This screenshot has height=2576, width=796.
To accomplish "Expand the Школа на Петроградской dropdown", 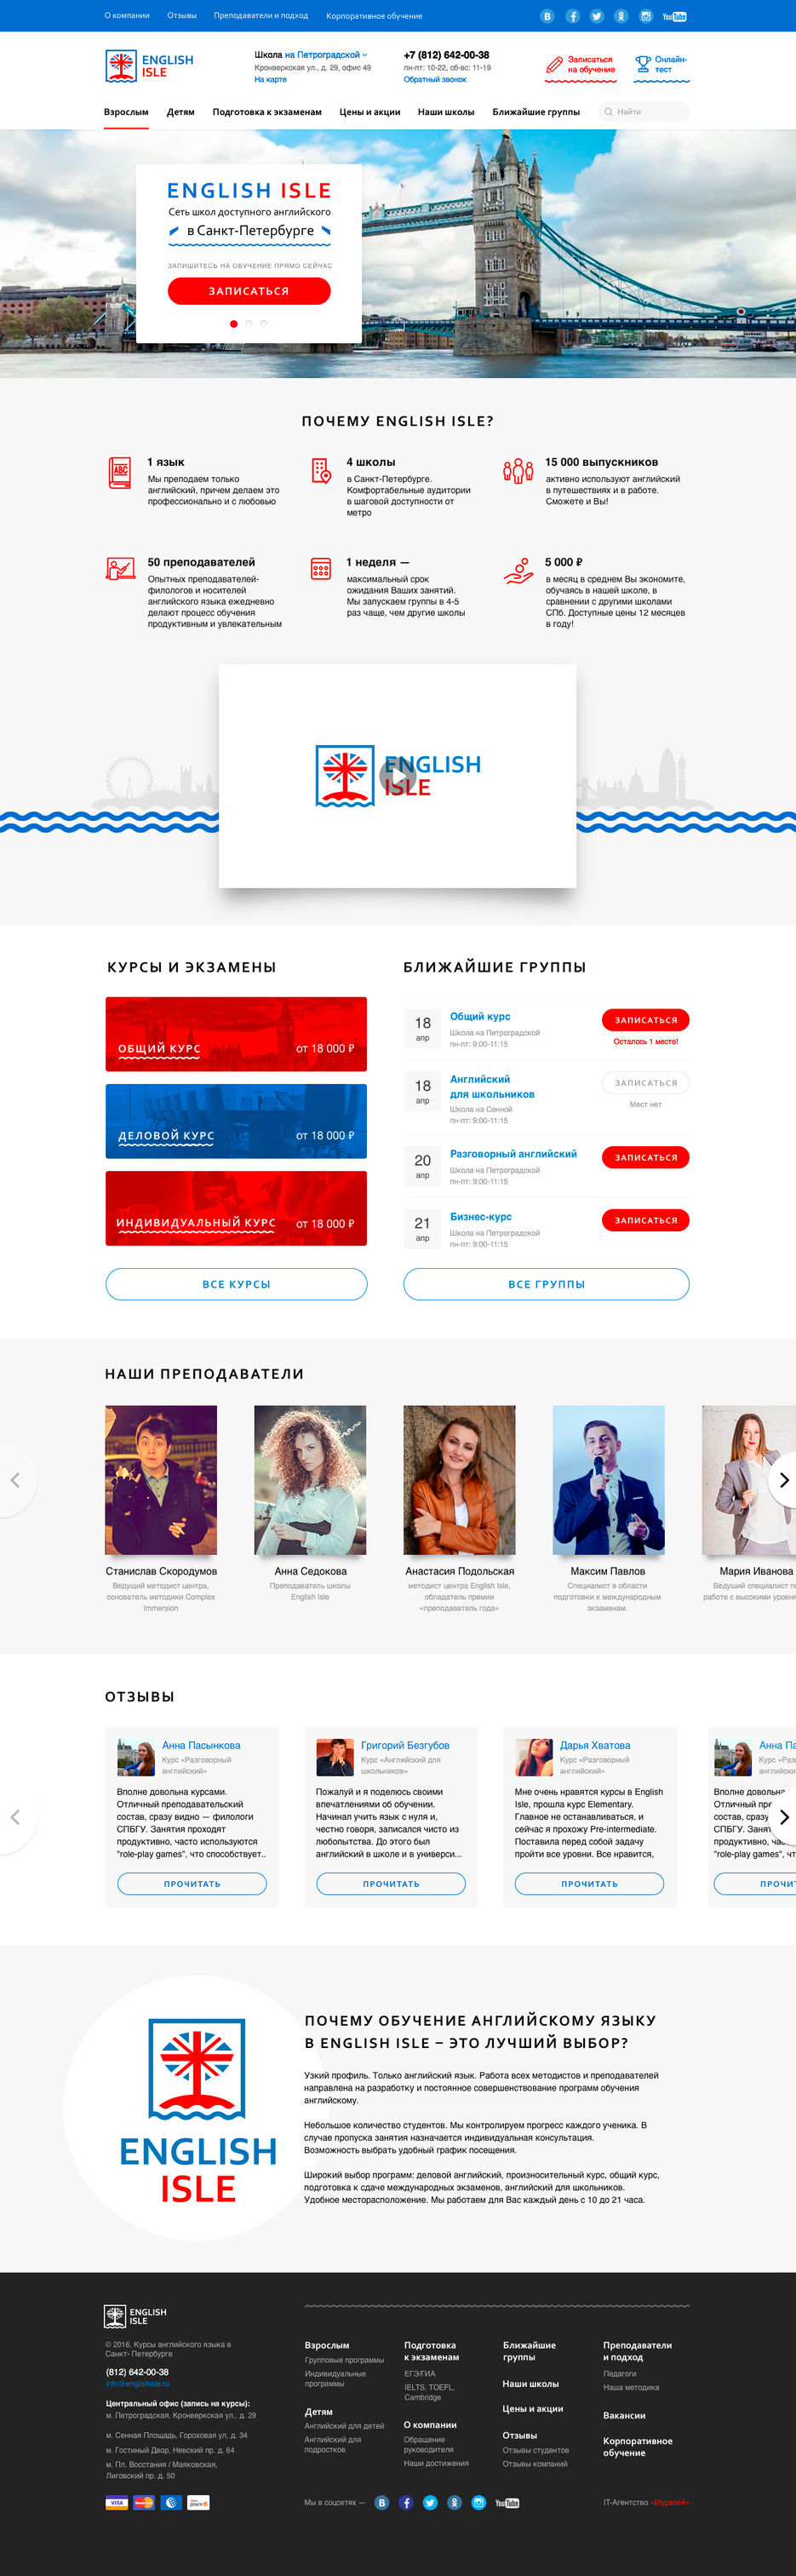I will click(311, 55).
